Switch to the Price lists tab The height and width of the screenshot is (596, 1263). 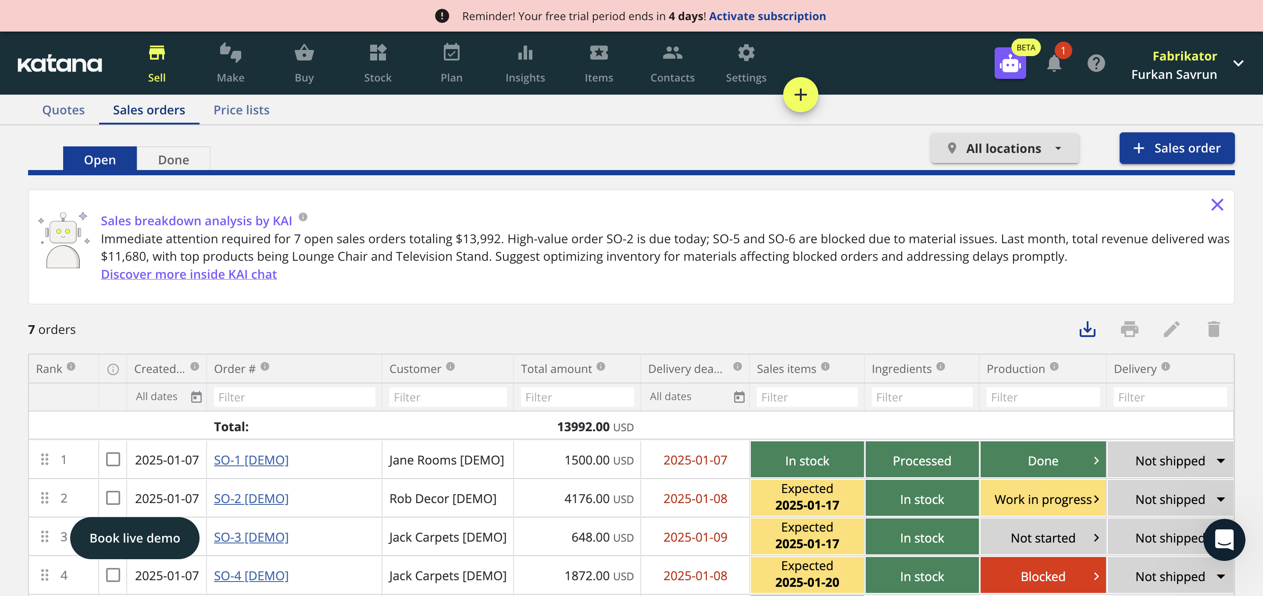click(241, 110)
